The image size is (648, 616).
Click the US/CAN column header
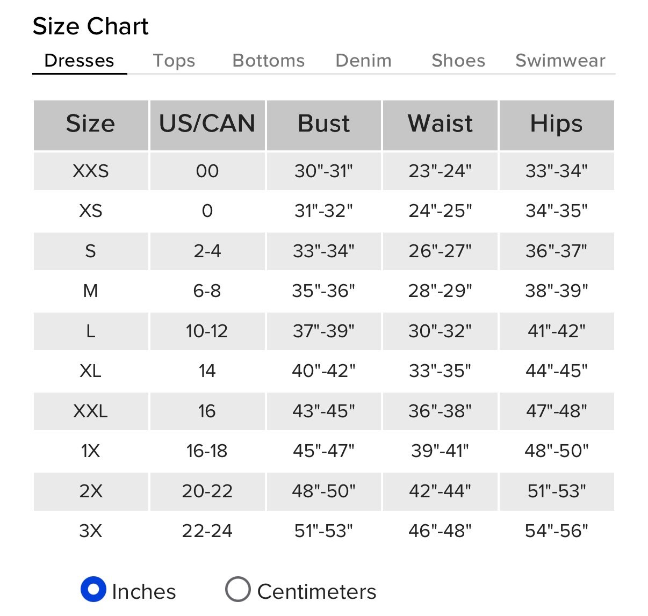click(207, 125)
